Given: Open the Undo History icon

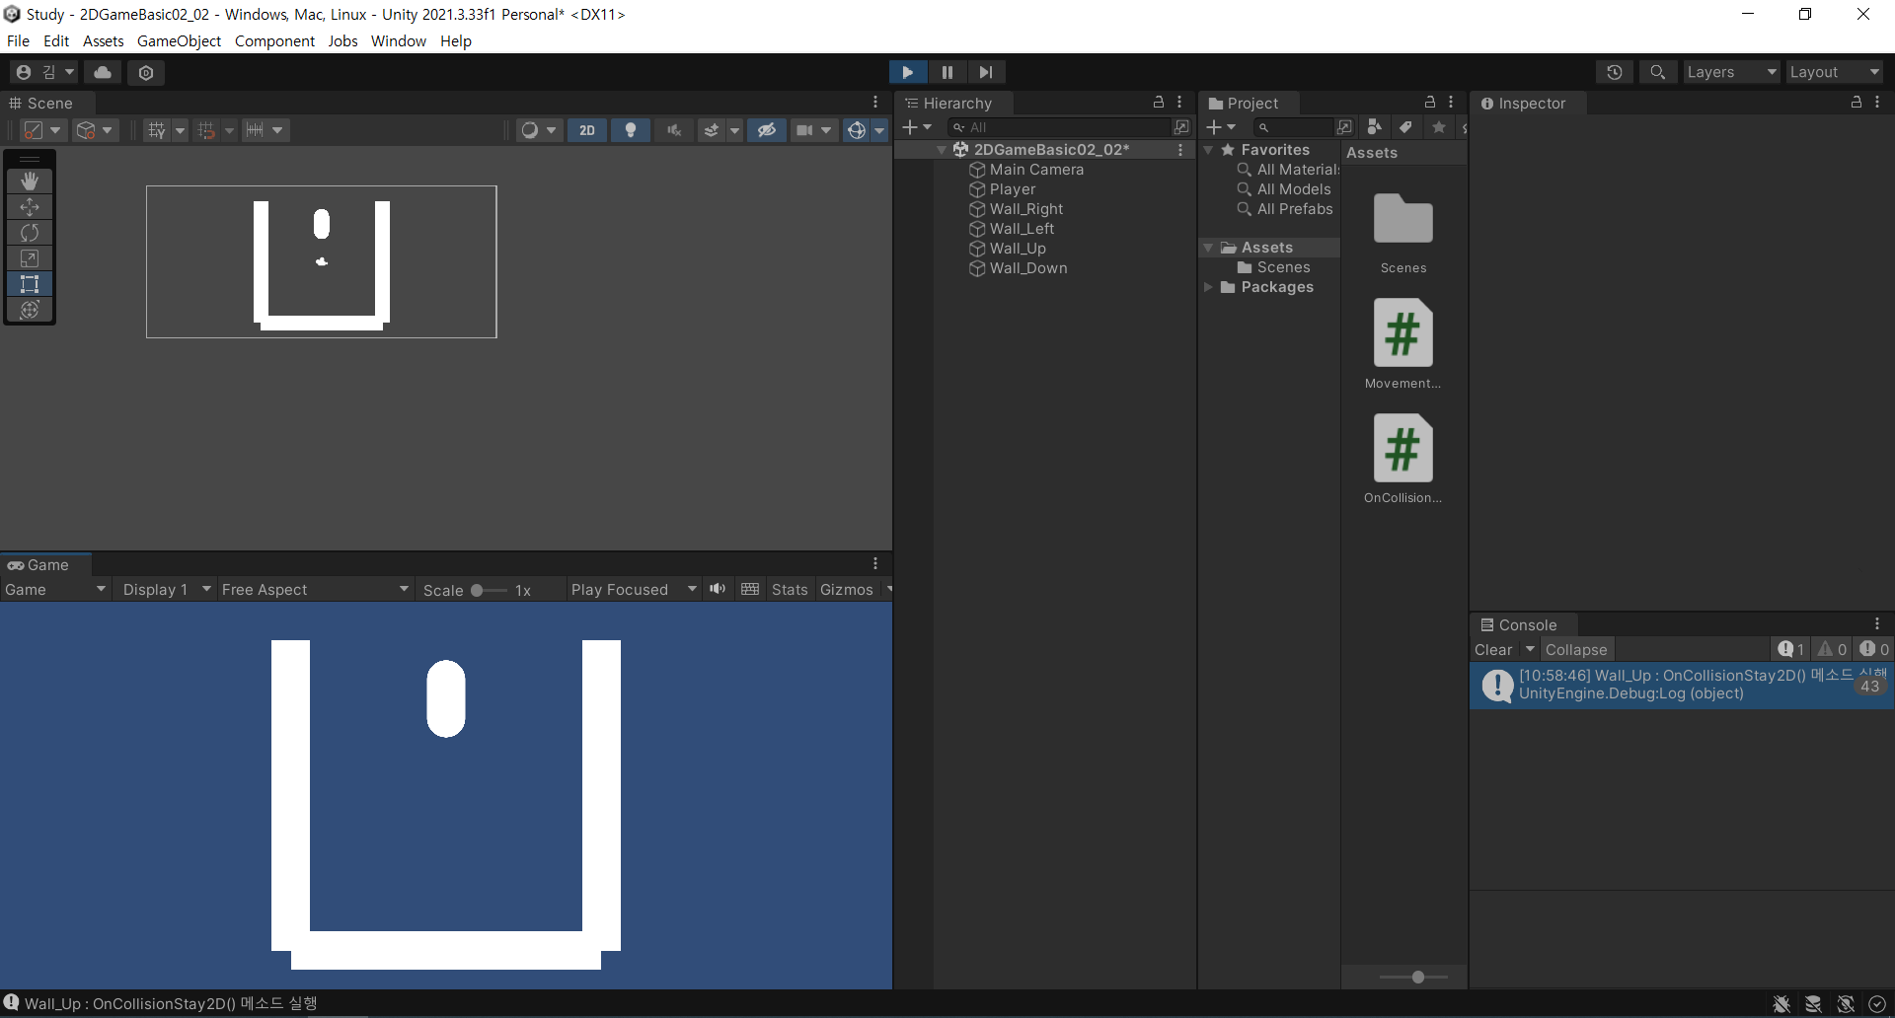Looking at the screenshot, I should pos(1614,72).
